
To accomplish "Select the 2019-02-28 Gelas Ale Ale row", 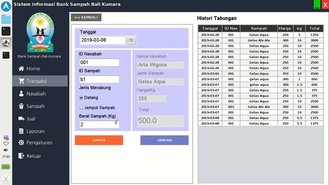I will click(261, 40).
